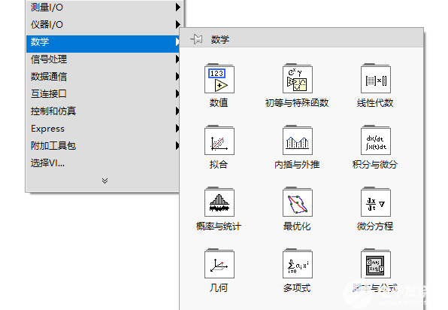Expand submenu arrow beside Express
The height and width of the screenshot is (310, 448).
point(177,129)
